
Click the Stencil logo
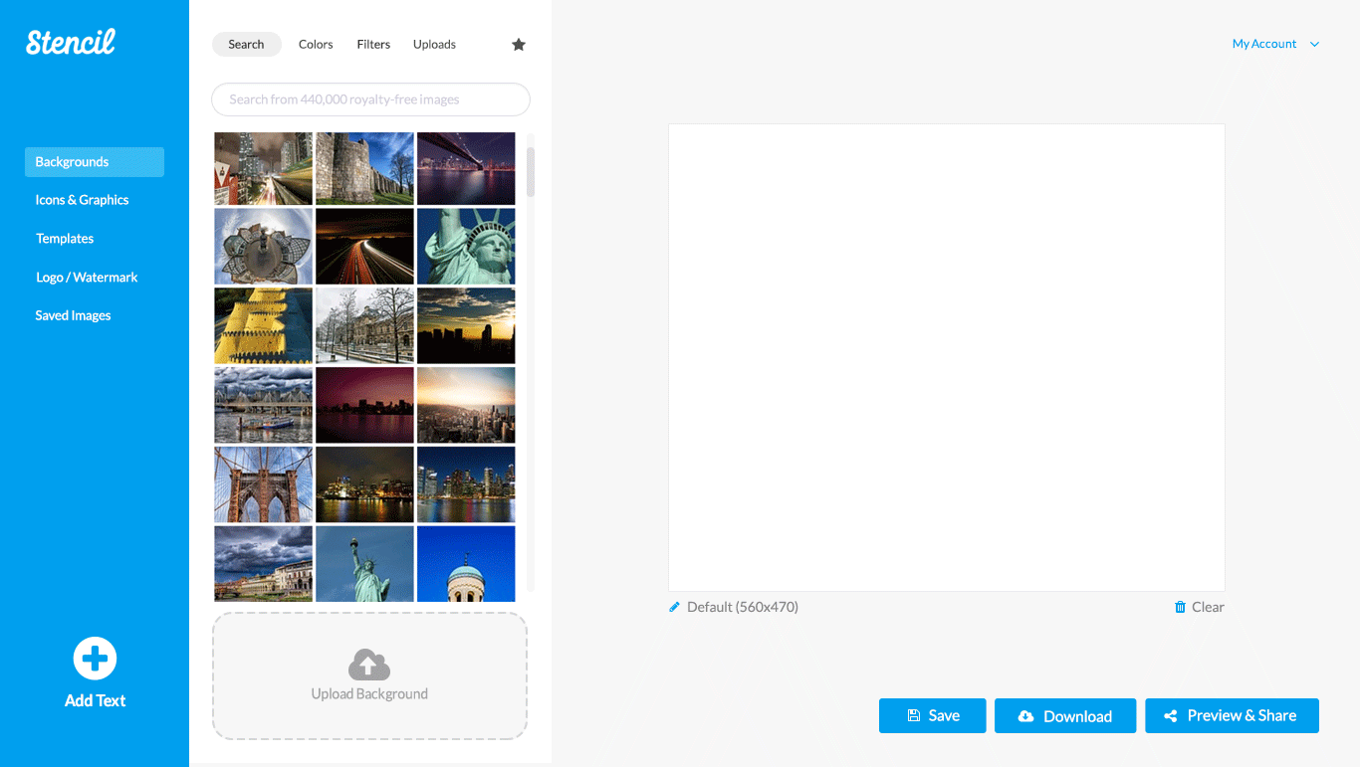tap(71, 42)
